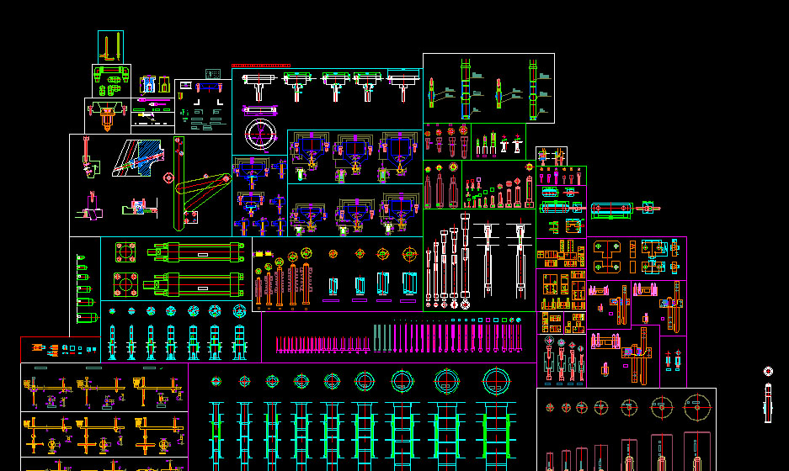Click the lower green hydraulic cylinder drawing
789x471 pixels.
click(x=194, y=285)
